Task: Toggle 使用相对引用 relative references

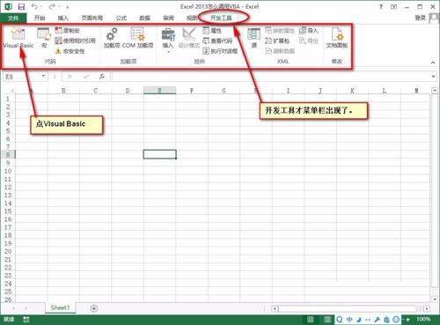Action: (76, 41)
